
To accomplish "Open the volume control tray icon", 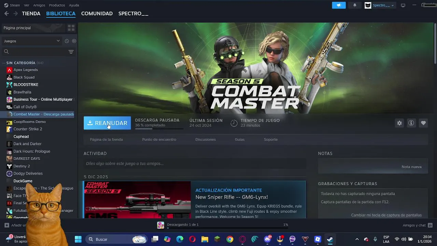I will pos(404,239).
